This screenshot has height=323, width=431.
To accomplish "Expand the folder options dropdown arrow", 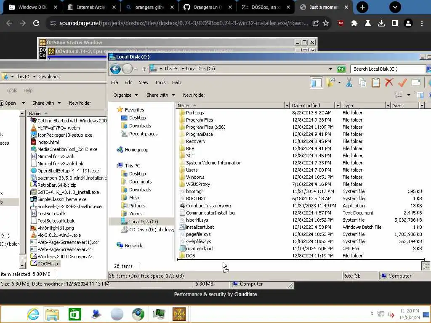I will 340,82.
